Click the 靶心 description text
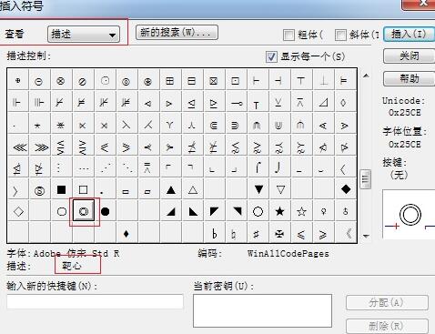The image size is (435, 334). (x=72, y=266)
